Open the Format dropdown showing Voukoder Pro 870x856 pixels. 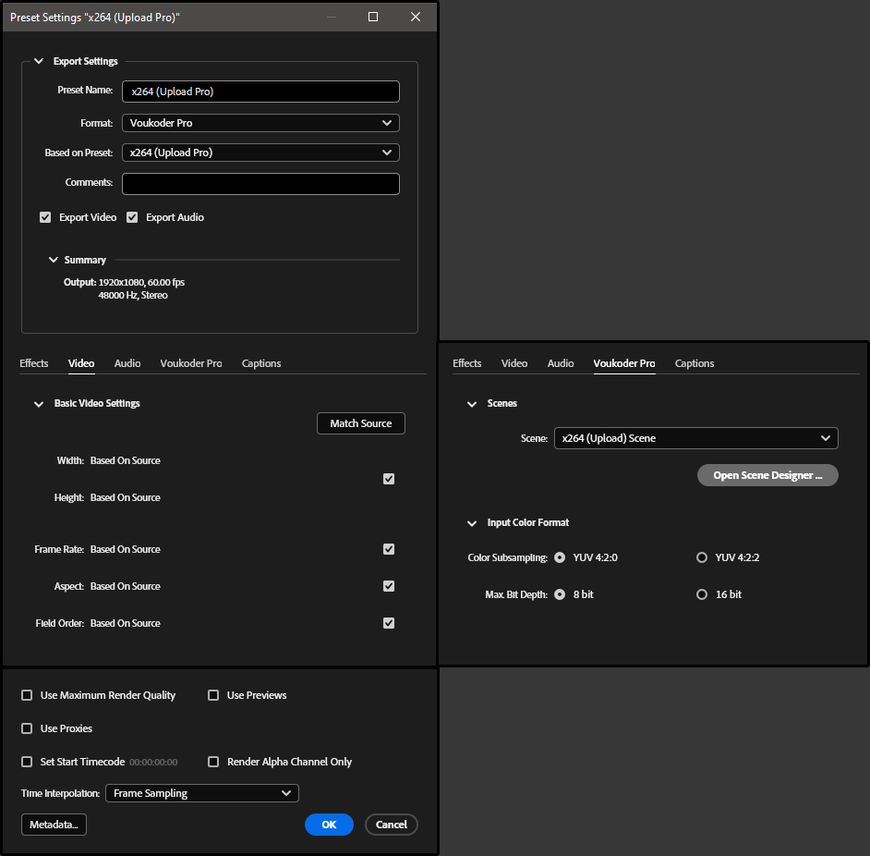tap(260, 123)
